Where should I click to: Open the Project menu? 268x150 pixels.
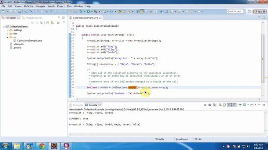click(x=61, y=6)
